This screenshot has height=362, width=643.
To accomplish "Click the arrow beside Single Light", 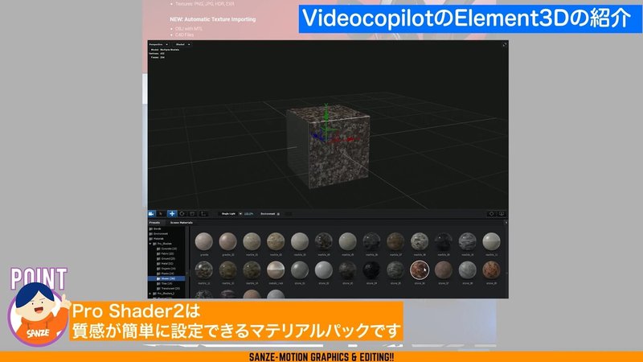I will pos(240,214).
